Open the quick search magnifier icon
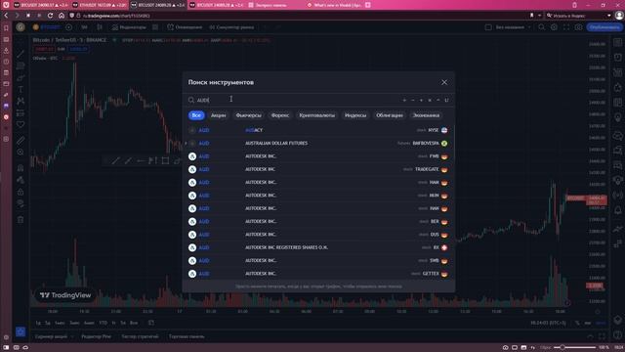The height and width of the screenshot is (352, 625). 541,27
